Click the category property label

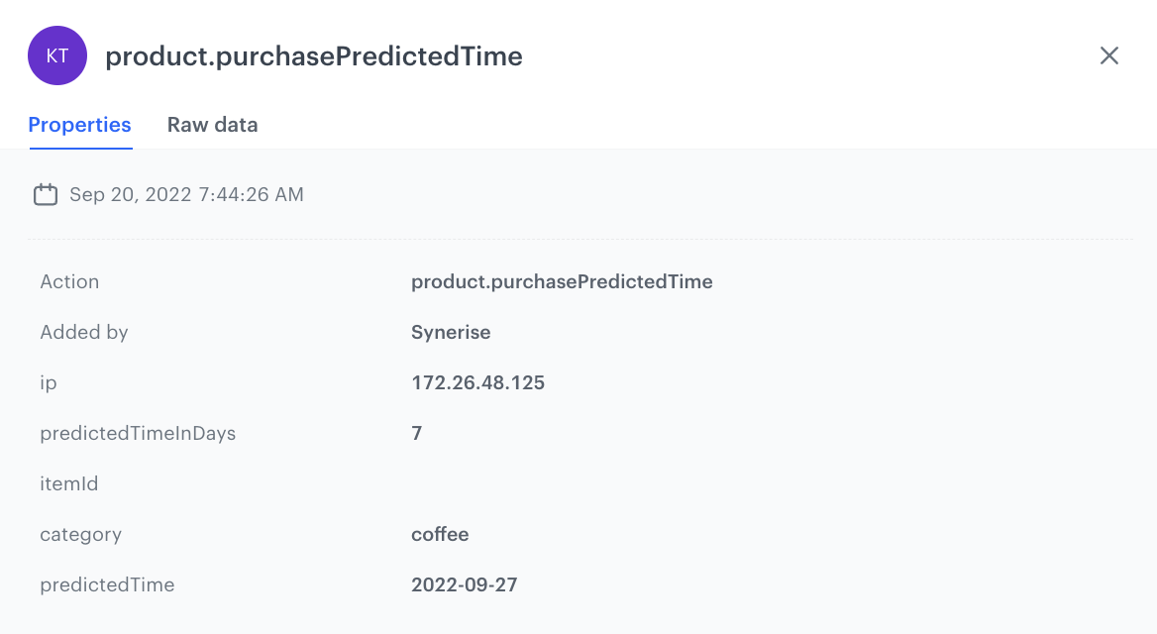(80, 534)
